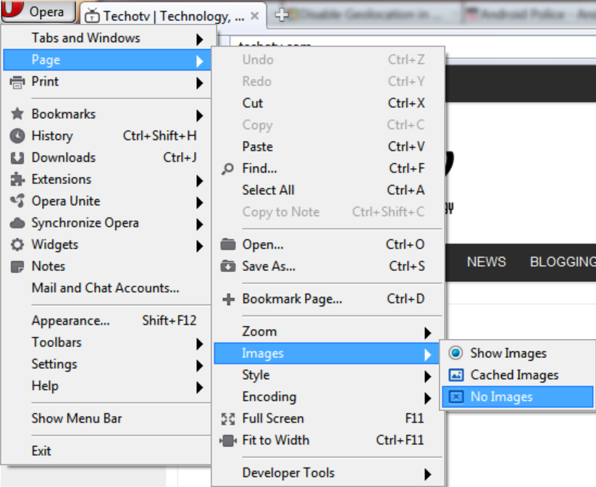Click the Opera menu button
The image size is (596, 487).
[38, 12]
